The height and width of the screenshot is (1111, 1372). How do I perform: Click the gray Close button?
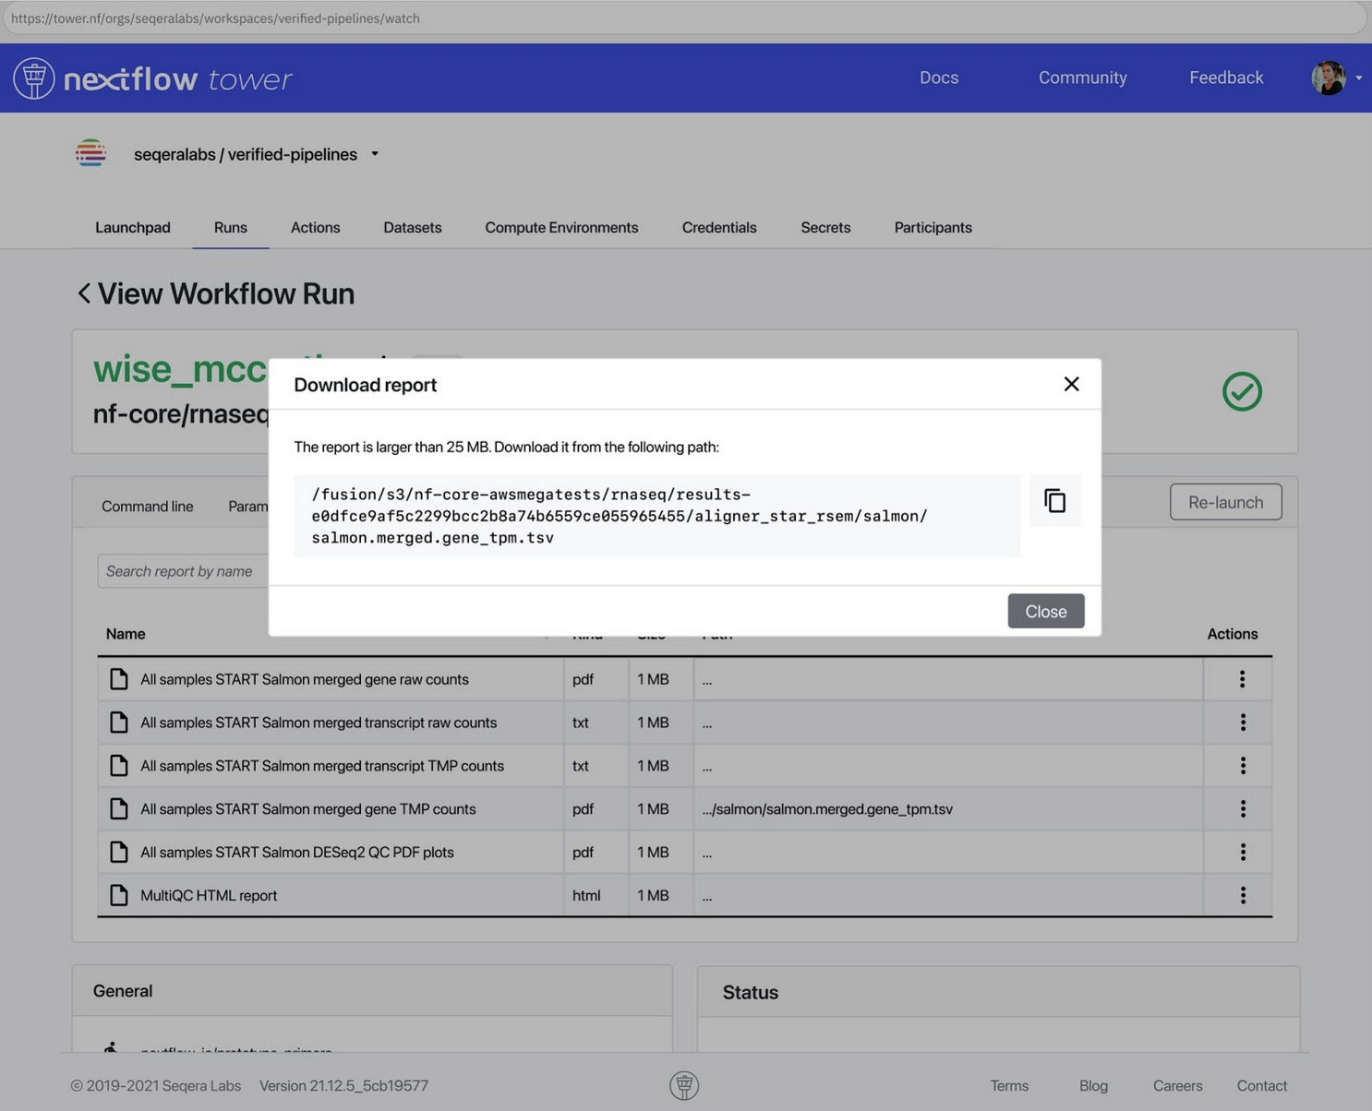[1045, 611]
